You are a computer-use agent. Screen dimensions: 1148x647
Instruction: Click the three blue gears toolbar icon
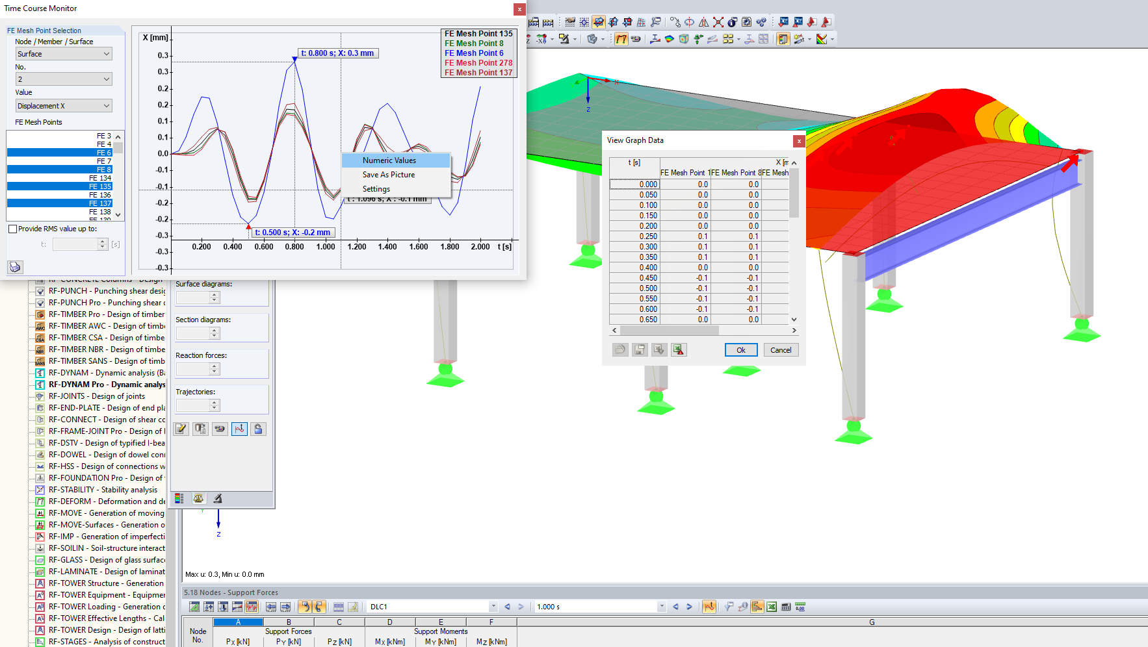pos(761,22)
